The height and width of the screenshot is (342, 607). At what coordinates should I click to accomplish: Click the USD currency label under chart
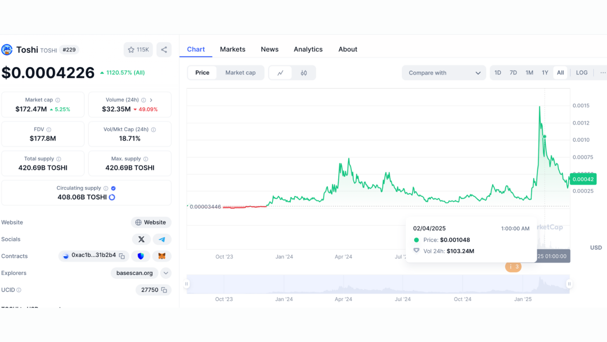(x=596, y=247)
